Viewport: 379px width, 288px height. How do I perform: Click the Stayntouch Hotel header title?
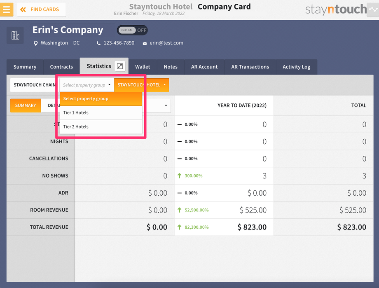pyautogui.click(x=161, y=7)
